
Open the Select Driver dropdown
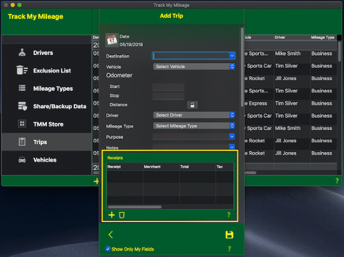point(194,115)
